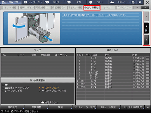The height and width of the screenshot is (113, 151).
Task: Open the 調整 adjustment button
Action: (x=60, y=107)
